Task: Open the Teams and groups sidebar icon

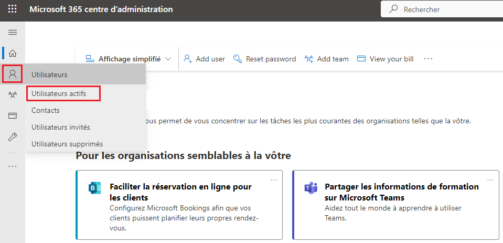Action: [x=13, y=94]
